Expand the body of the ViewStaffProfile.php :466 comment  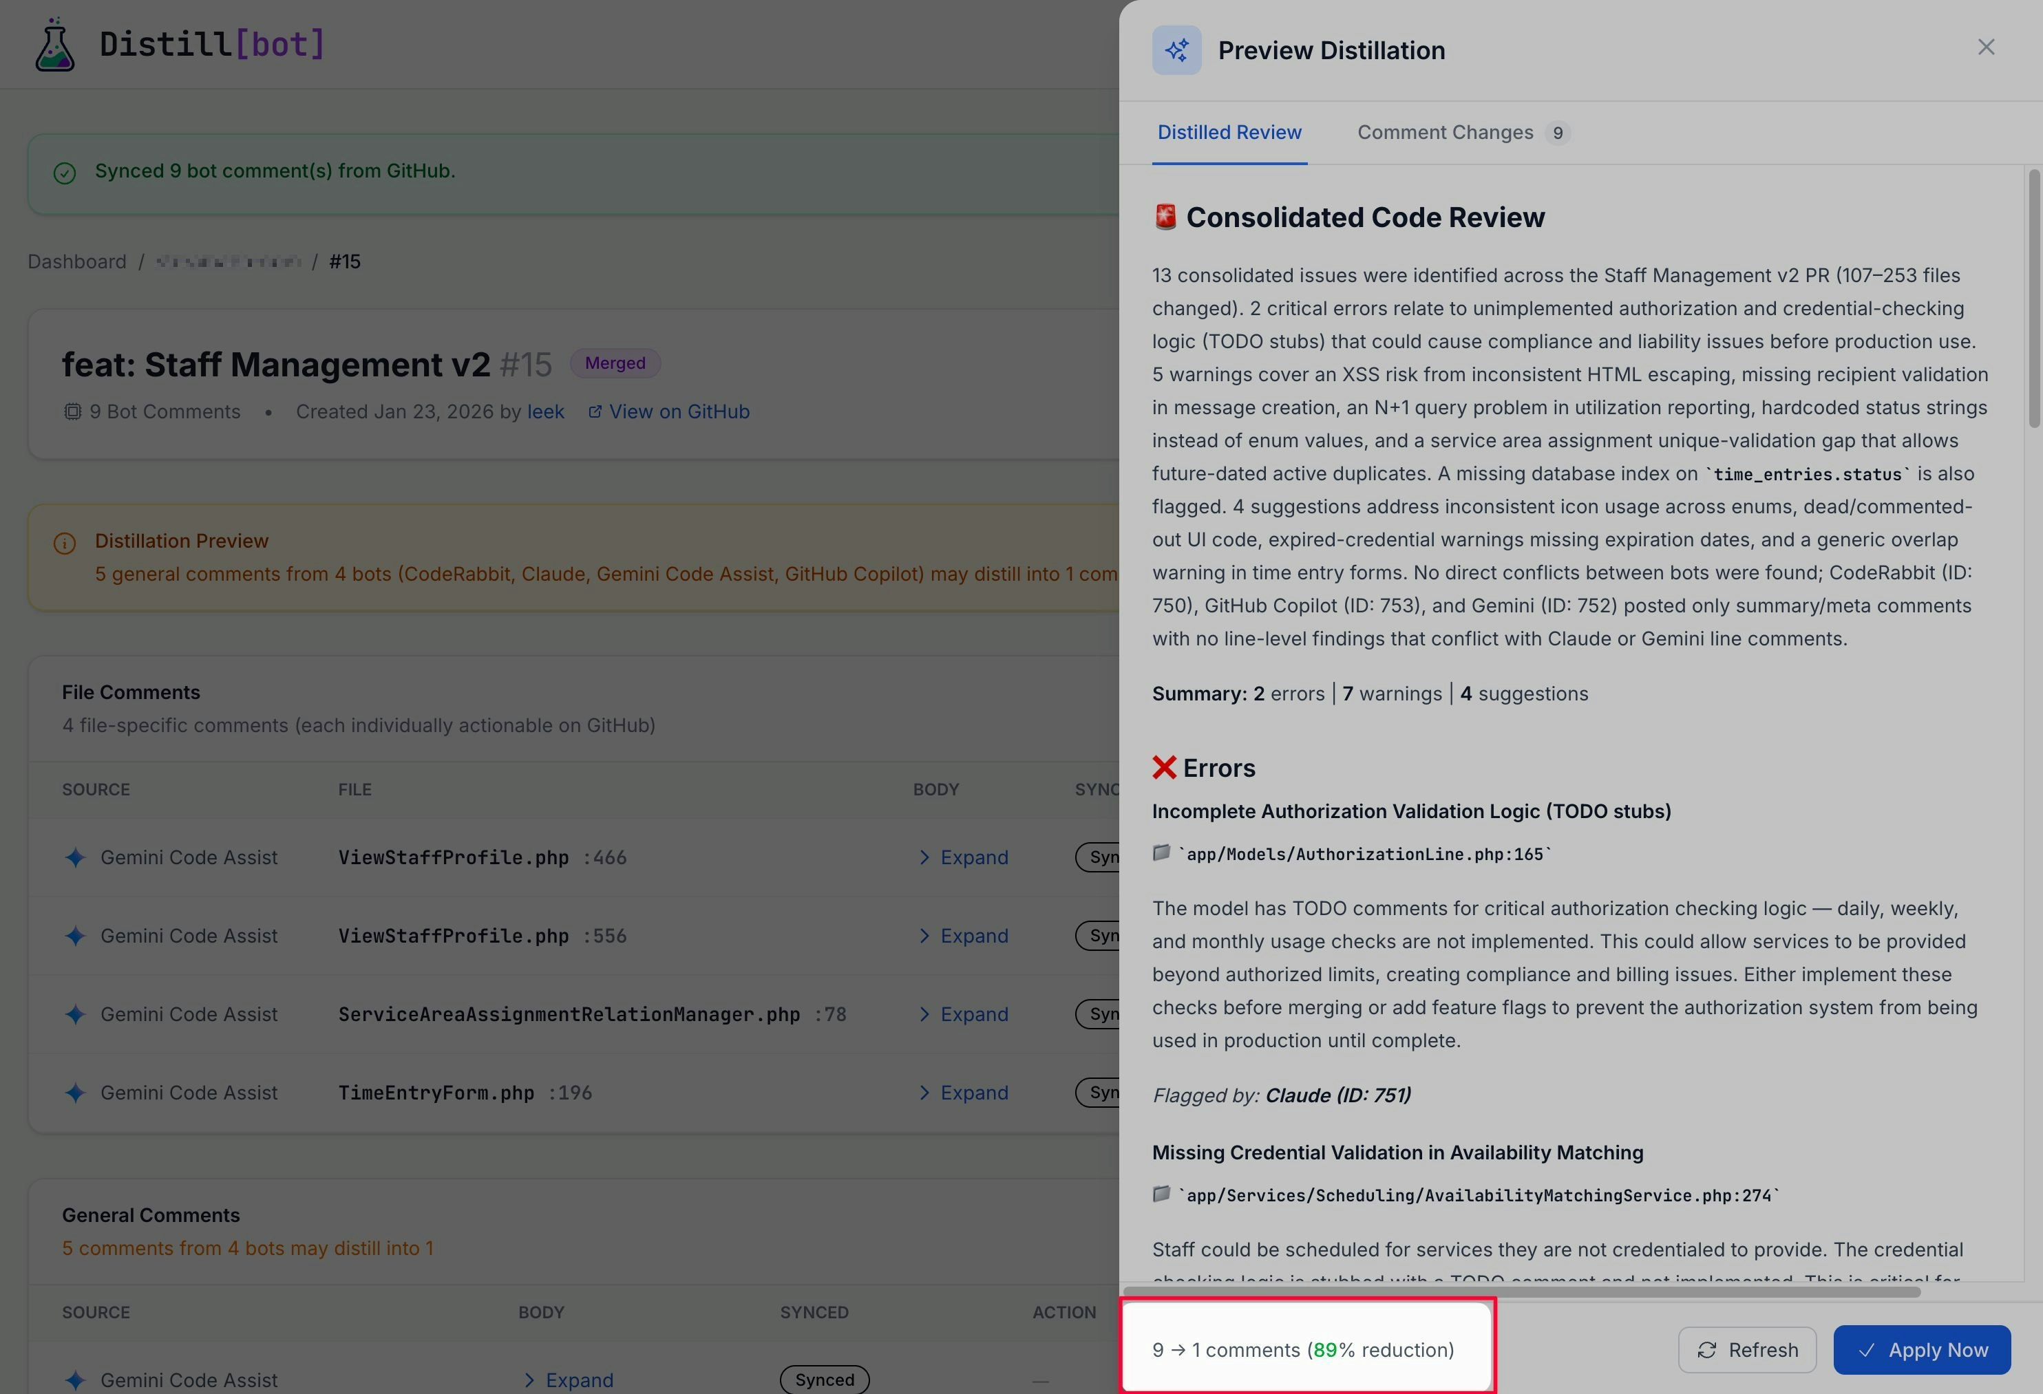click(964, 857)
